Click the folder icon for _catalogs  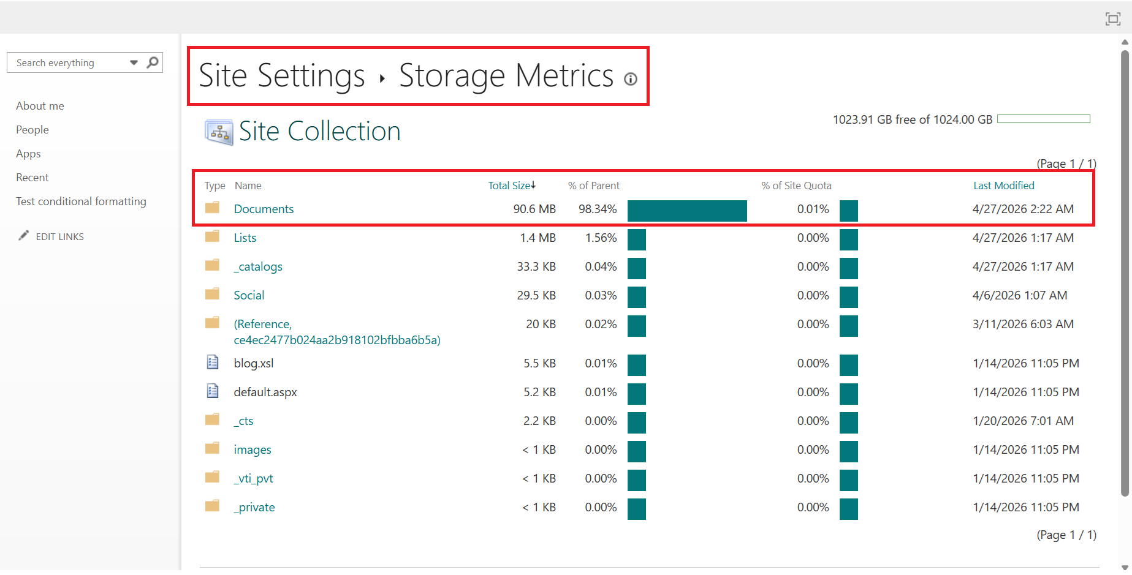click(x=212, y=265)
